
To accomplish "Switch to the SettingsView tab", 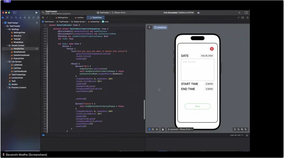I will point(61,17).
